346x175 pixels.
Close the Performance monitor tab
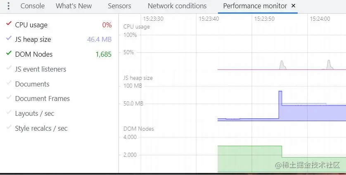[x=294, y=6]
